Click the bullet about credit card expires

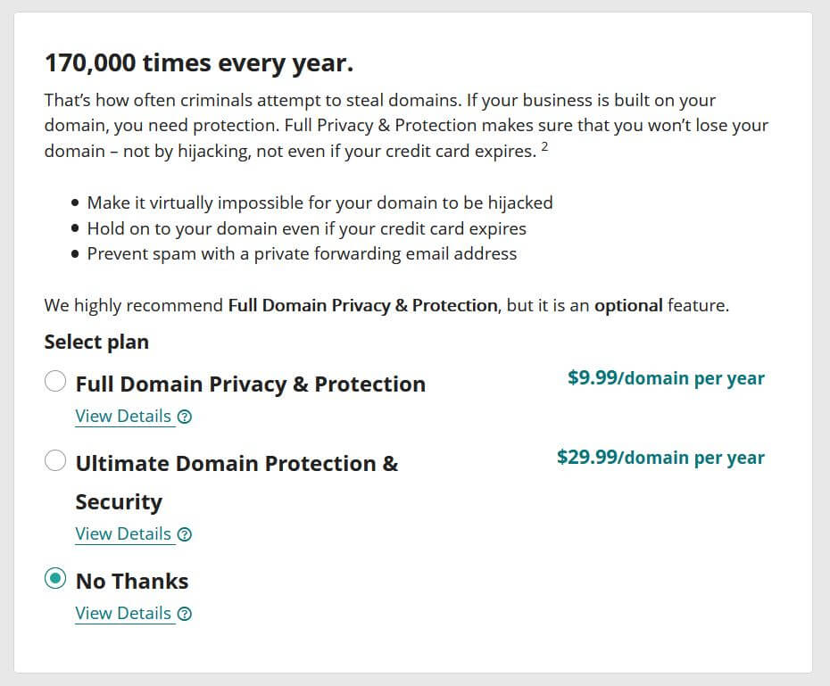click(x=306, y=228)
